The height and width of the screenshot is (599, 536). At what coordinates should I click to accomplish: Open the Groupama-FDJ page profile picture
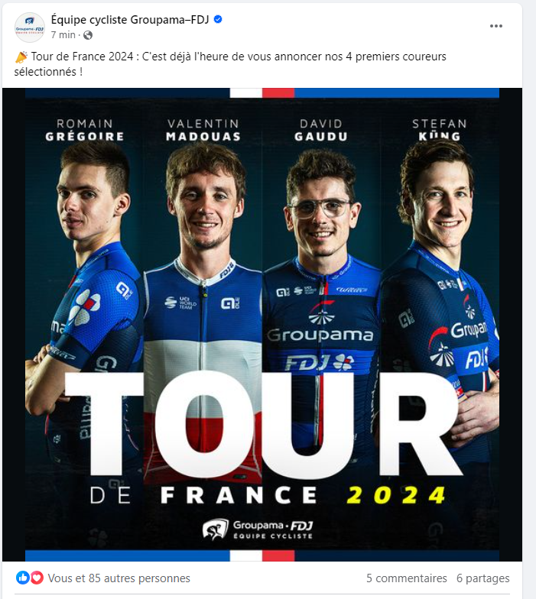(29, 28)
